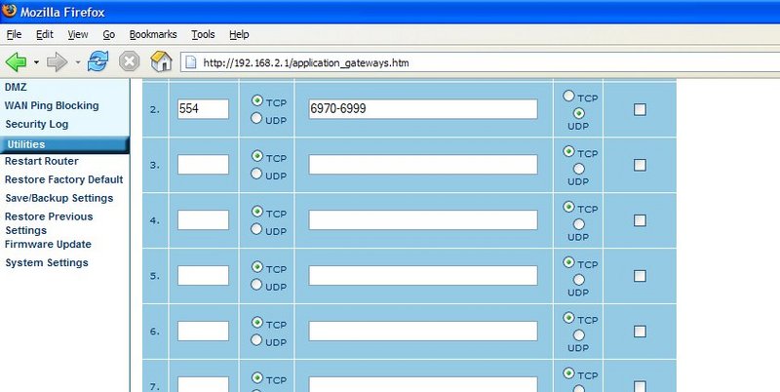Reload the page with the Refresh icon
780x392 pixels.
pyautogui.click(x=97, y=62)
